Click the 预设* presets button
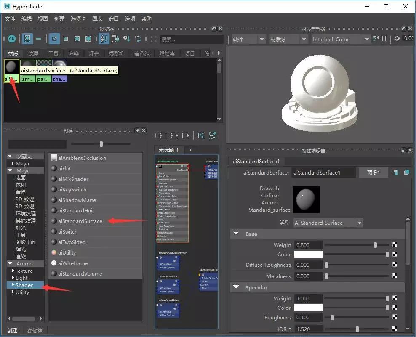The width and height of the screenshot is (416, 337). click(373, 172)
